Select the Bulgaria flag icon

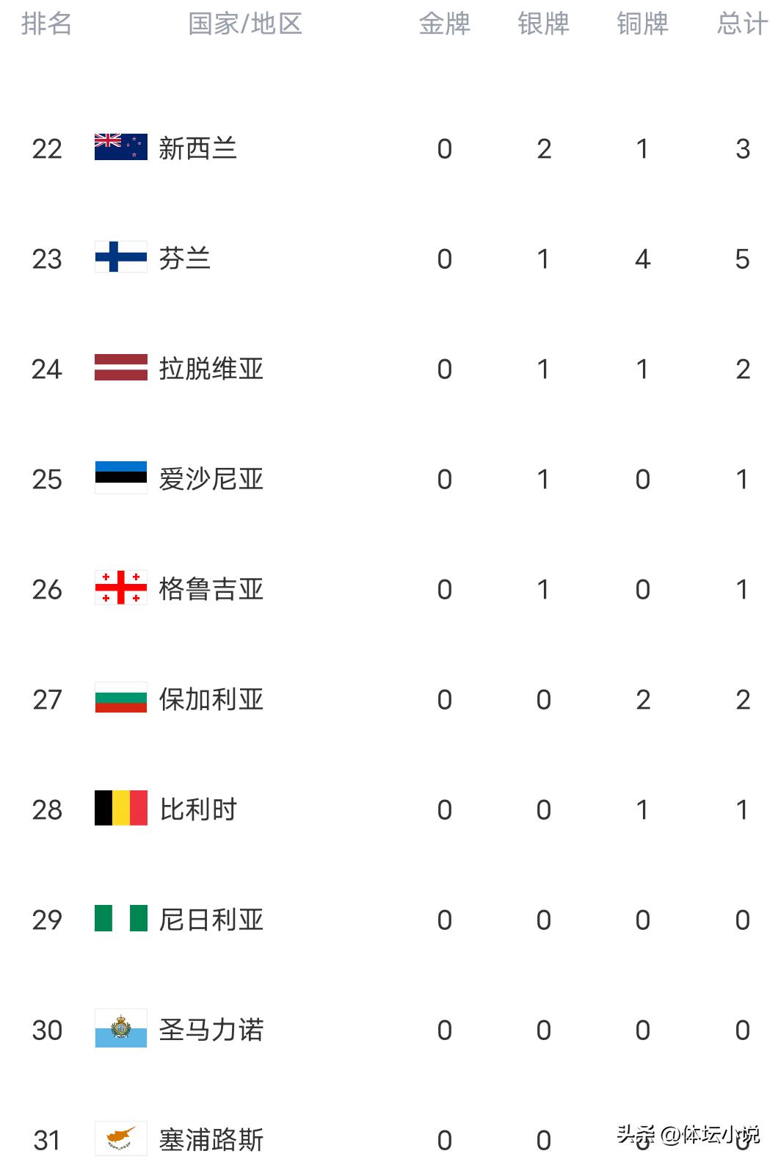(x=121, y=699)
